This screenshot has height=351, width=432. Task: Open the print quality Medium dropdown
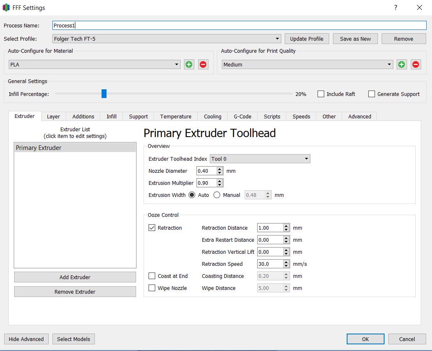307,64
